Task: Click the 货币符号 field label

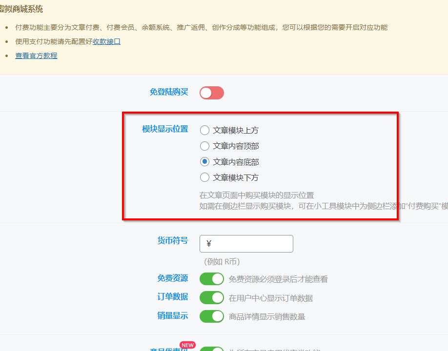Action: (172, 240)
